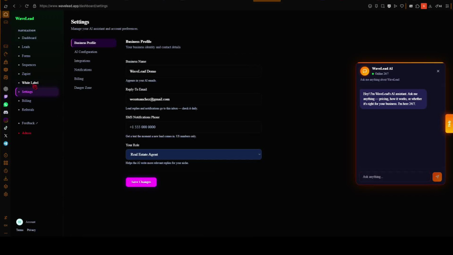The image size is (453, 255).
Task: Click the home icon in the browser sidebar
Action: 6,14
